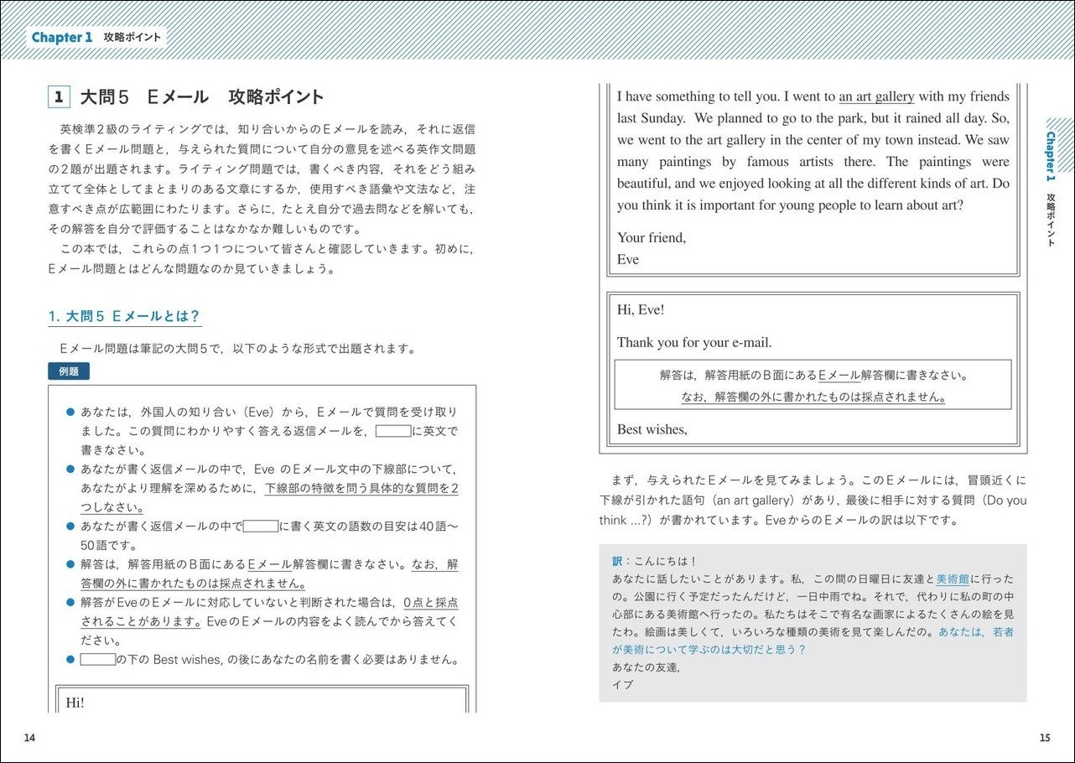This screenshot has width=1075, height=763.
Task: Click vertical '攻略ポイント' side tab text
Action: point(1051,221)
